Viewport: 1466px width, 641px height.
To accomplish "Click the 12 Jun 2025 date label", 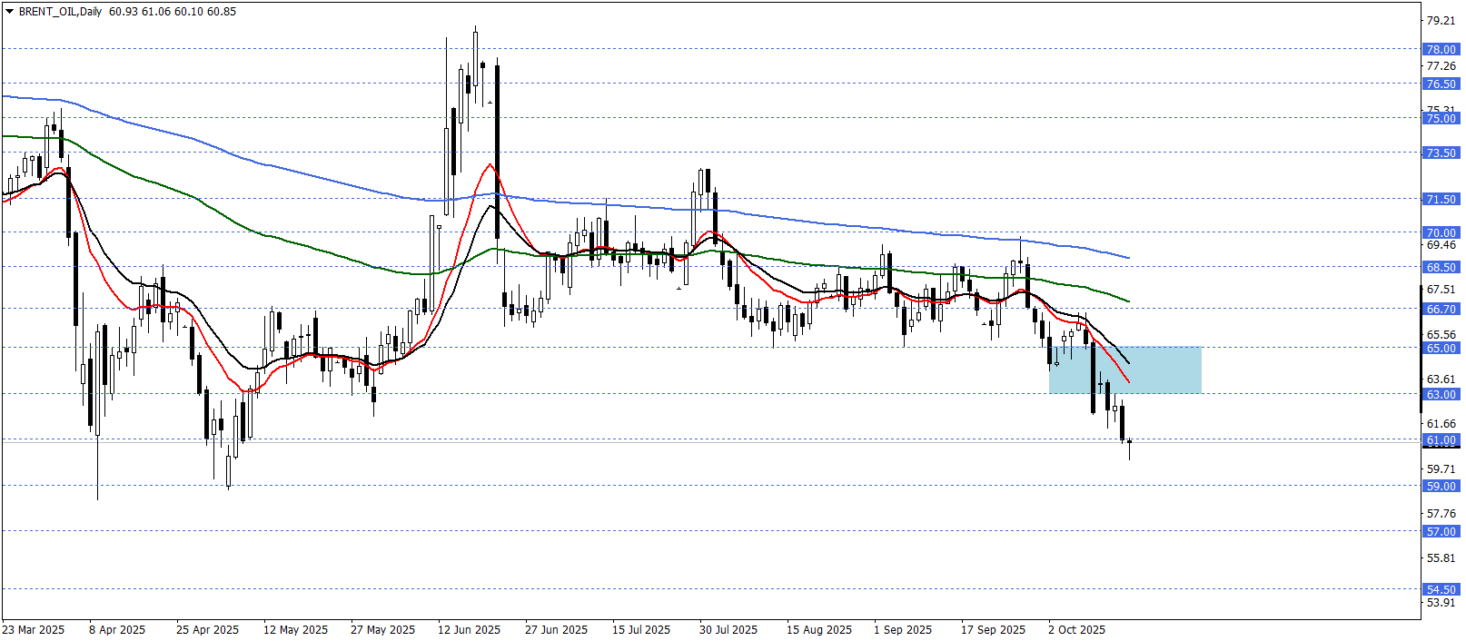I will pyautogui.click(x=469, y=630).
